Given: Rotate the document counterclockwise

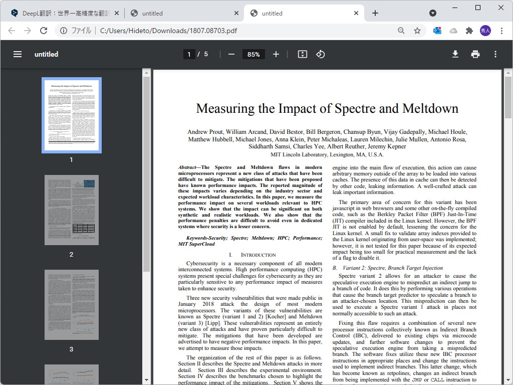Looking at the screenshot, I should coord(321,54).
